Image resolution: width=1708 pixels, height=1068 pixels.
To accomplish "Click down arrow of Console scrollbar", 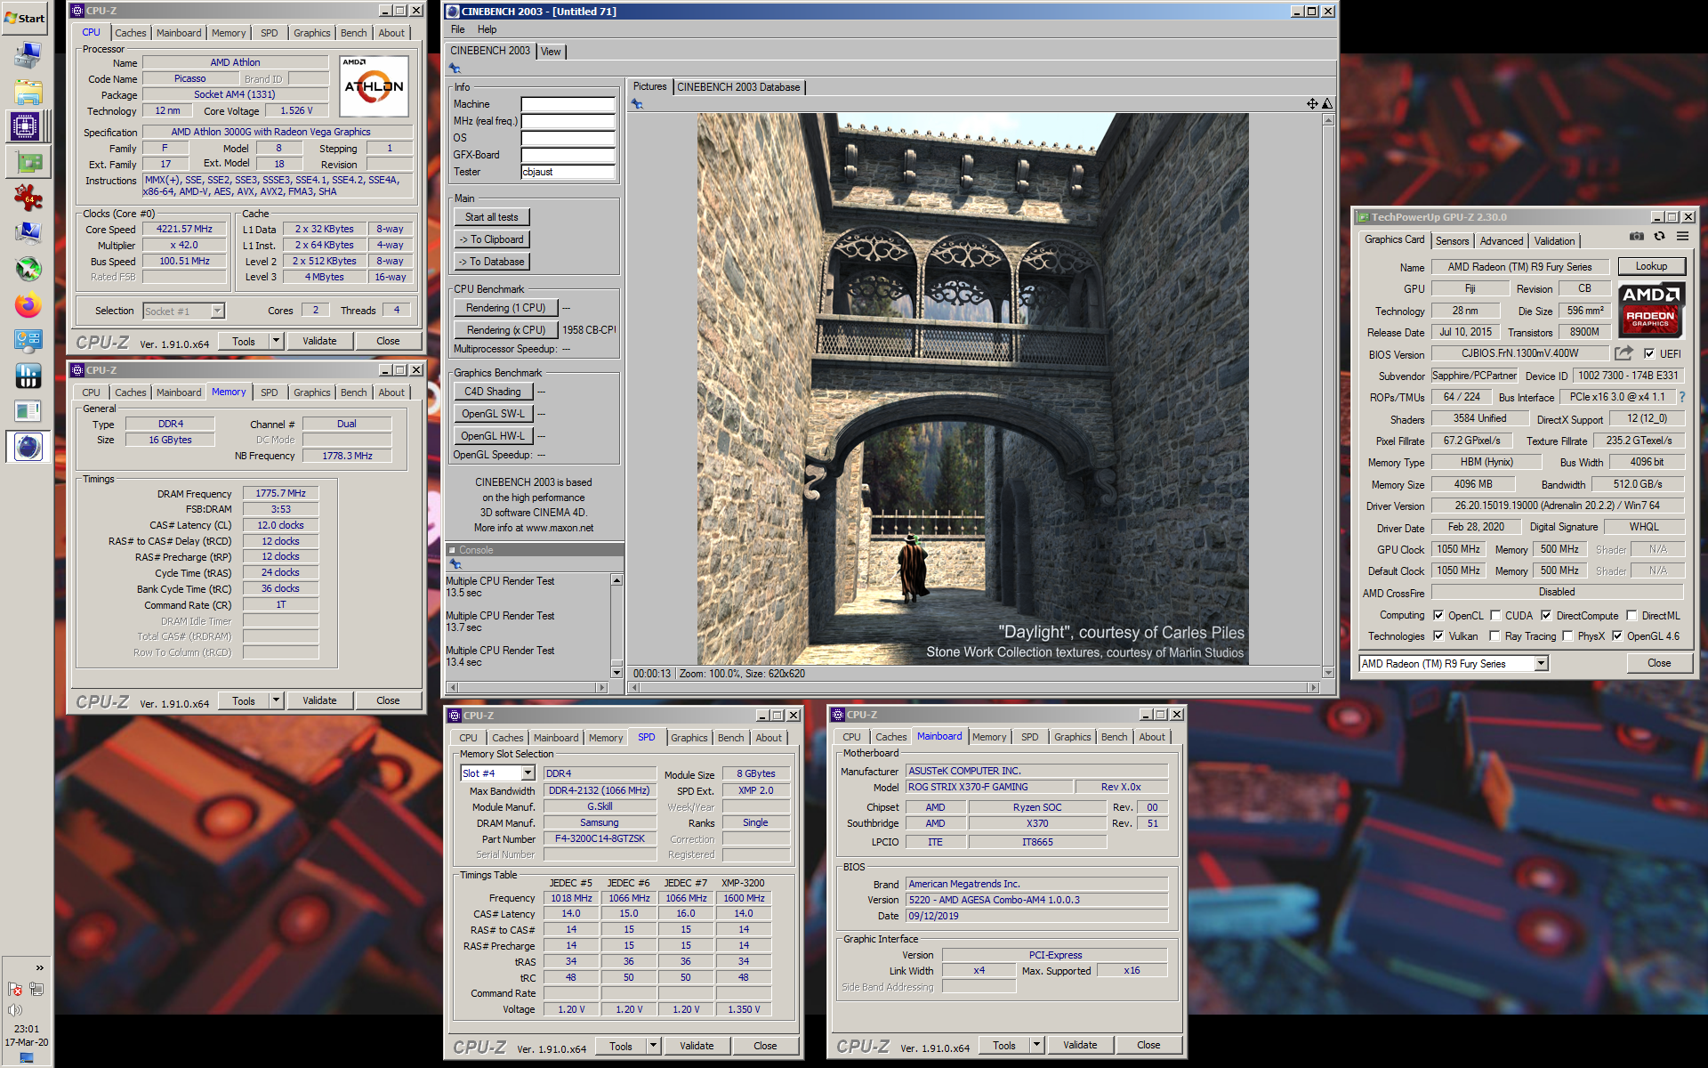I will (616, 672).
